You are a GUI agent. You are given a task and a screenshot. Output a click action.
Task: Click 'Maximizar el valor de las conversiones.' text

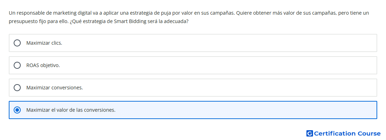click(x=71, y=110)
